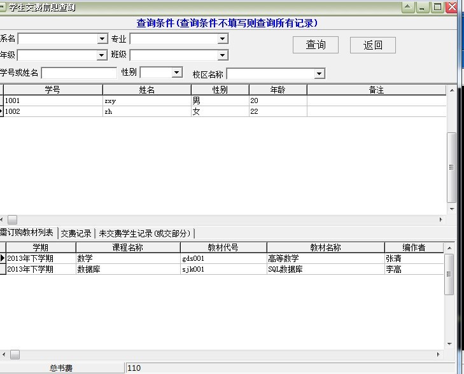Click textbook grid horizontal scrollbar thumb
The width and height of the screenshot is (464, 374).
tap(15, 354)
